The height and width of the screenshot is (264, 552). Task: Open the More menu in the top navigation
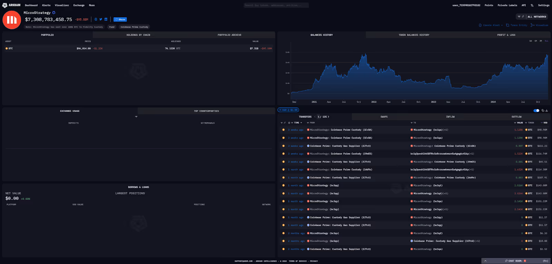92,5
